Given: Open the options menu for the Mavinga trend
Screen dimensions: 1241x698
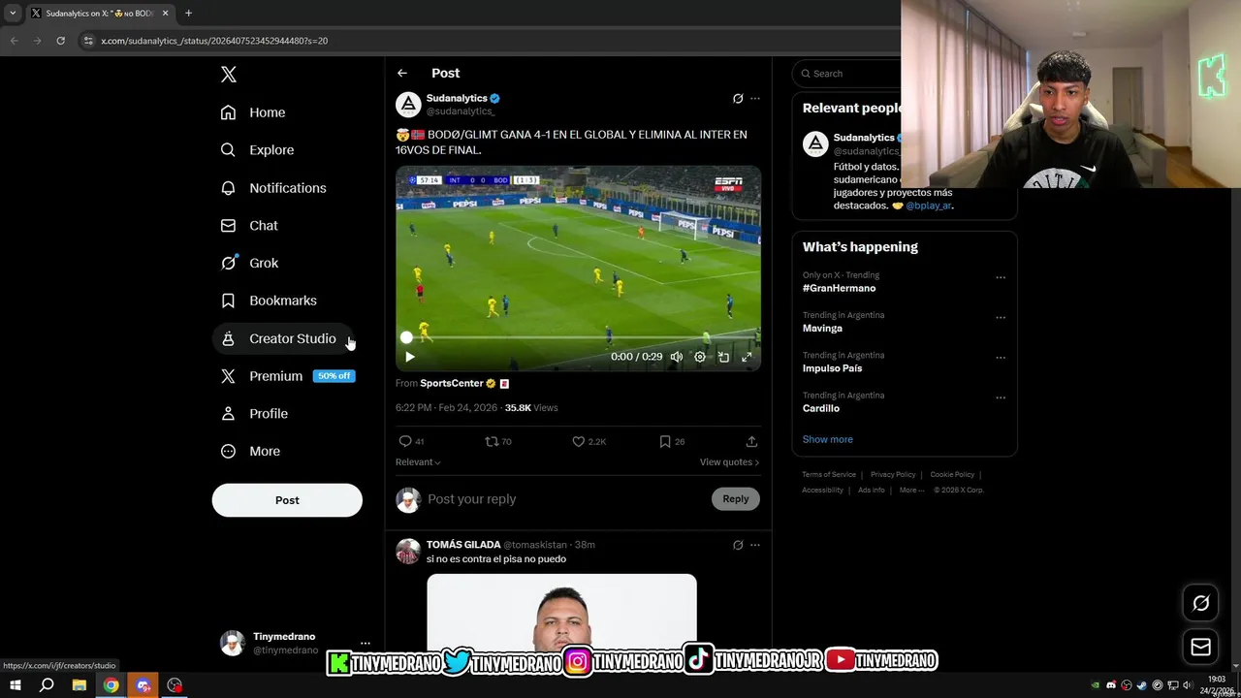Looking at the screenshot, I should coord(1001,317).
